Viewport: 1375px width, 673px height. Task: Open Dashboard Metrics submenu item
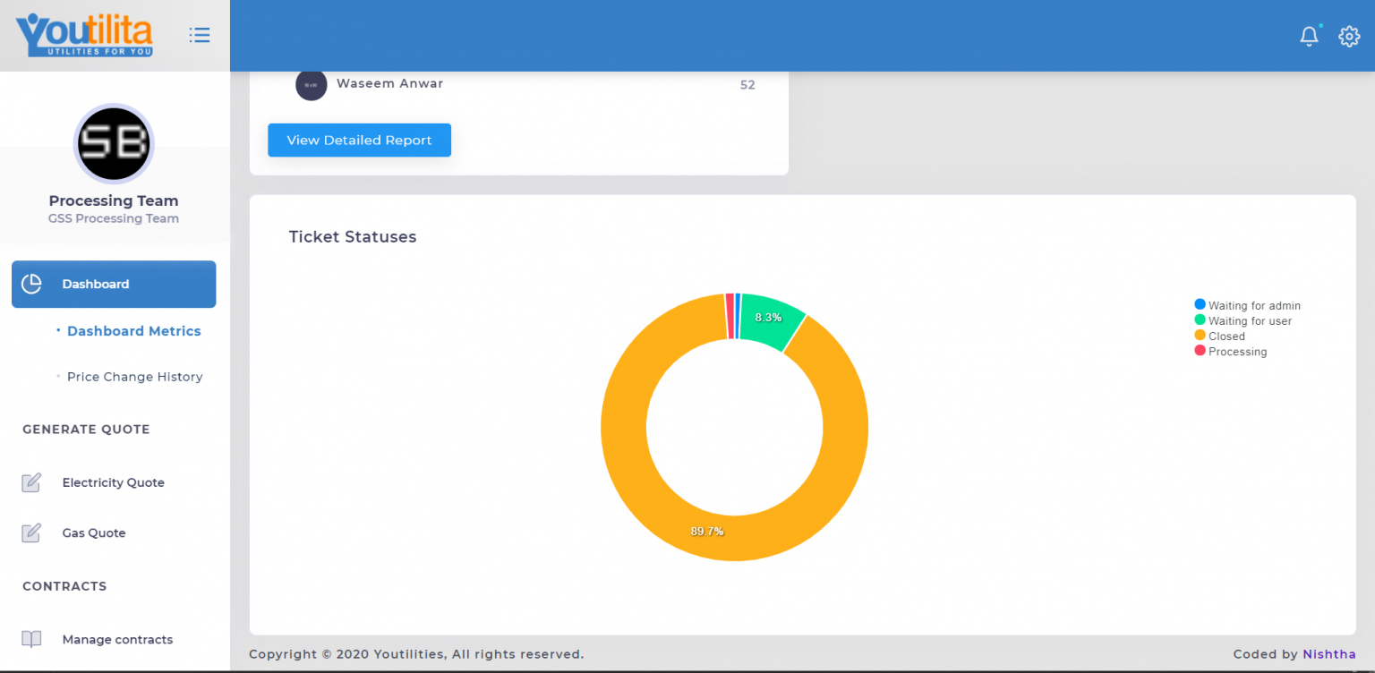(x=133, y=331)
